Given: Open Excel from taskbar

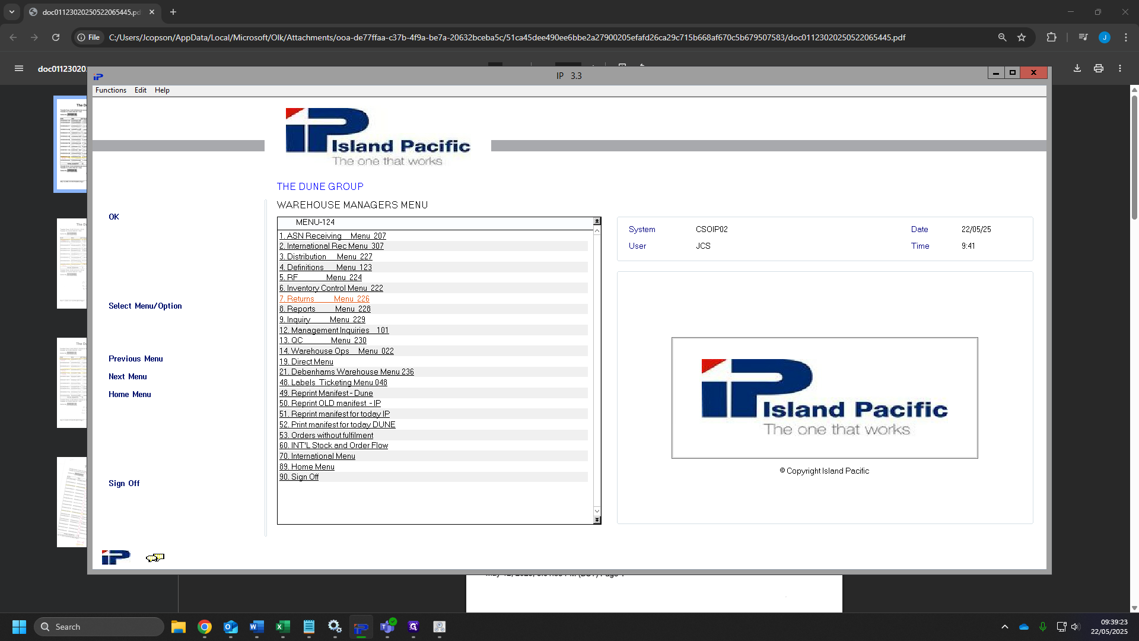Looking at the screenshot, I should point(283,627).
